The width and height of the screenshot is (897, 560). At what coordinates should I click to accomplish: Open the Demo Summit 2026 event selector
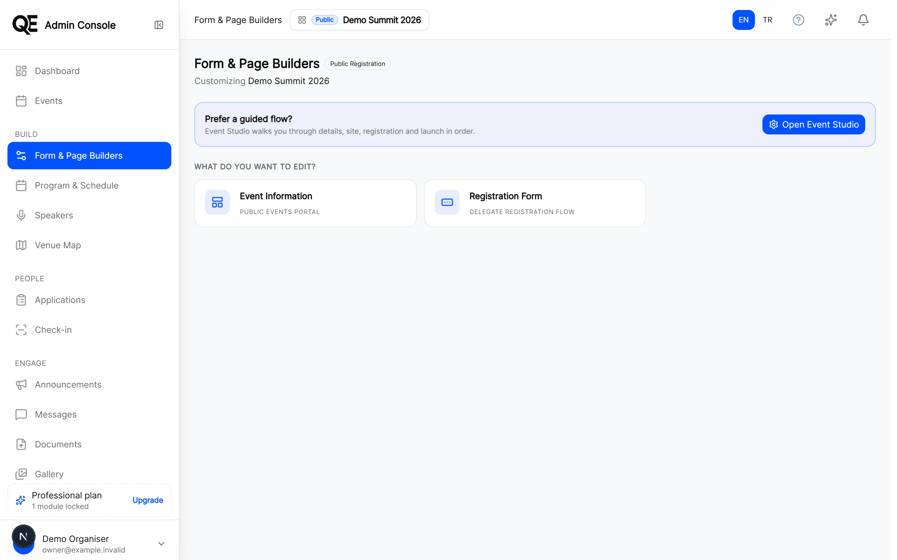coord(359,20)
